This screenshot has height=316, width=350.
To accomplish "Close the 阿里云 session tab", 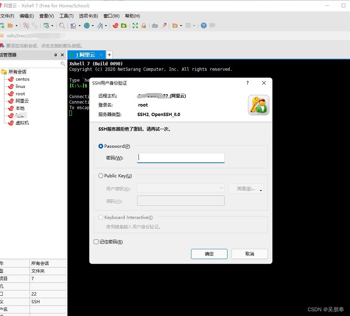I will pos(101,55).
